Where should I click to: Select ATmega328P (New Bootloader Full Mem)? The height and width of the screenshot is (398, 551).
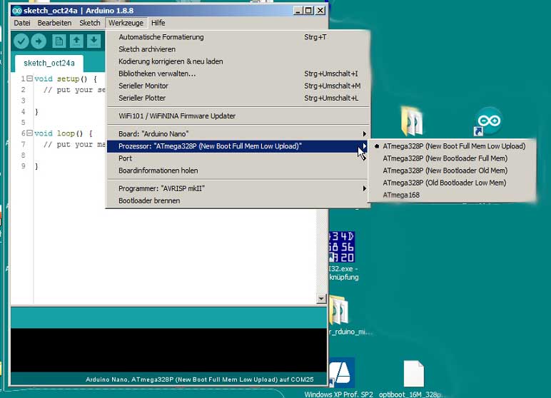click(x=452, y=158)
